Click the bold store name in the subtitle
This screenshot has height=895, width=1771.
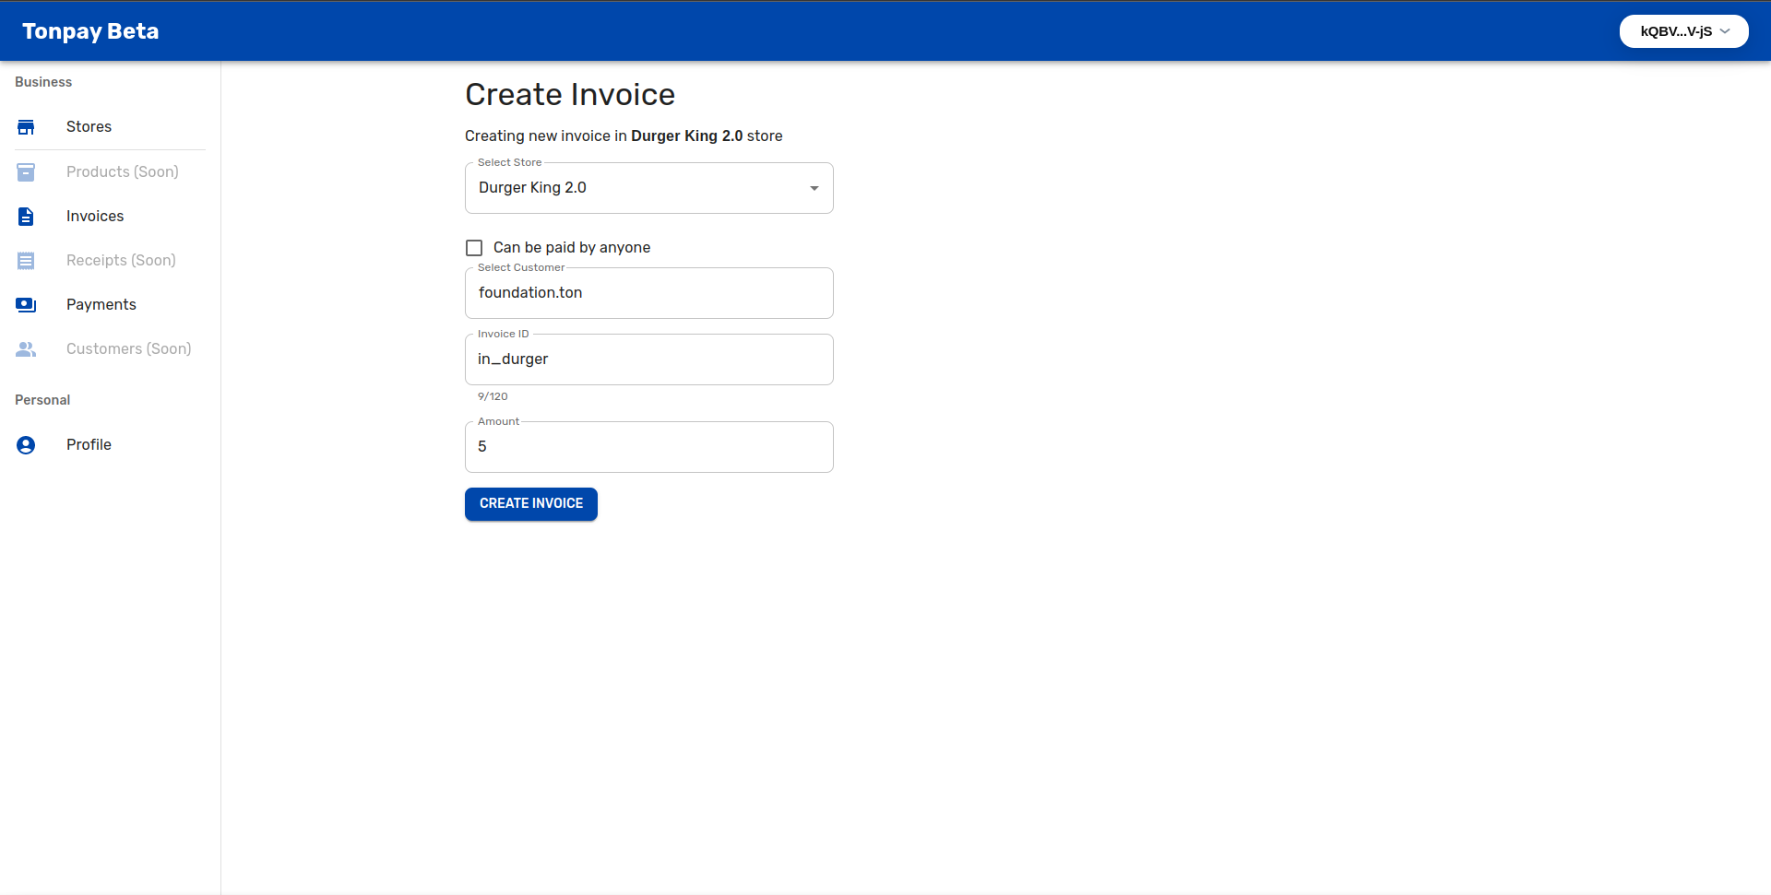pos(687,136)
